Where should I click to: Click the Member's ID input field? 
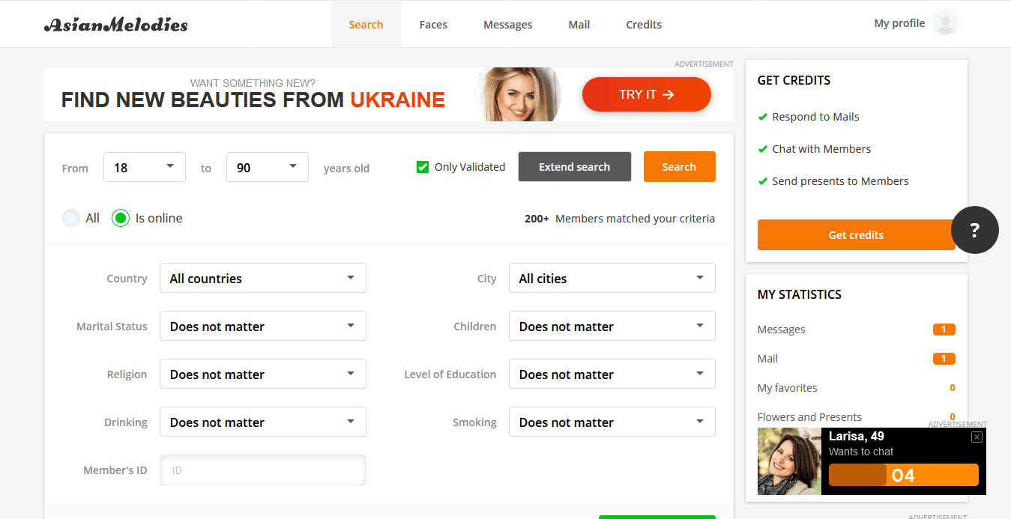(263, 470)
